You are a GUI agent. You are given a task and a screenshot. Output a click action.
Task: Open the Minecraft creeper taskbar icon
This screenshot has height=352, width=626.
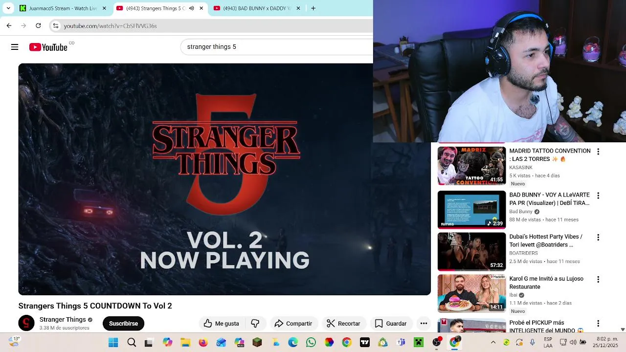click(419, 342)
